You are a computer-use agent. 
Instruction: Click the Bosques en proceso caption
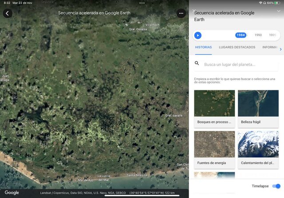(x=214, y=122)
